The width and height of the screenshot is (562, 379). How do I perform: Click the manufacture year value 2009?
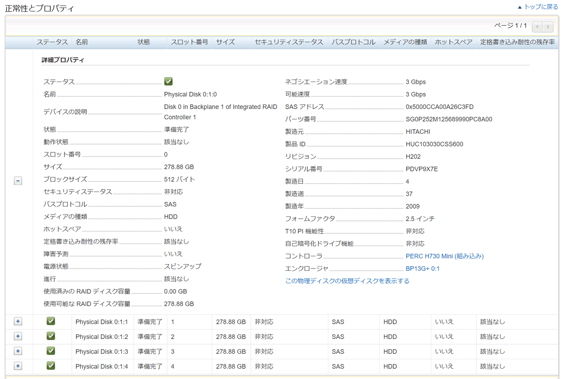pos(413,207)
